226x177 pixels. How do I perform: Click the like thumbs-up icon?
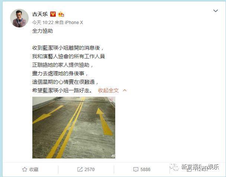coord(189,170)
